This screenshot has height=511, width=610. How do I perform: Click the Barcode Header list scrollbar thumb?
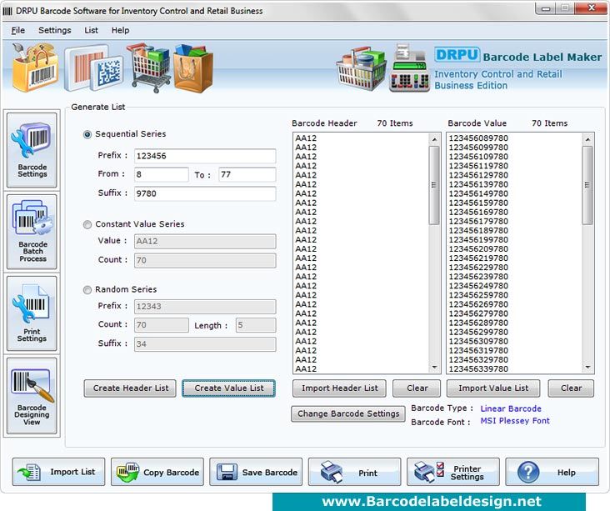[x=434, y=185]
